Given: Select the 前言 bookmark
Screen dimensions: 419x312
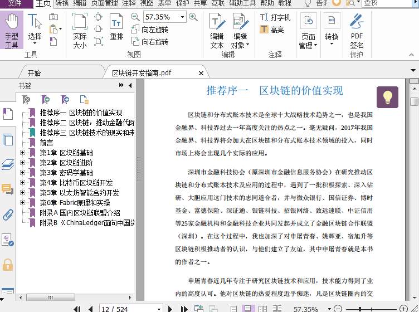Looking at the screenshot, I should coord(46,143).
